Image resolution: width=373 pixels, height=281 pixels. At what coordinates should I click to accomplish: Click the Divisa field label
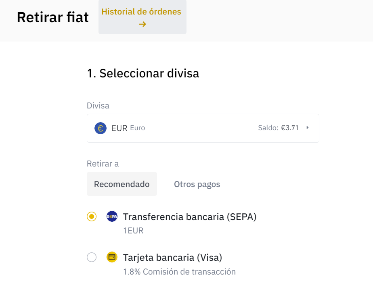[x=98, y=106]
